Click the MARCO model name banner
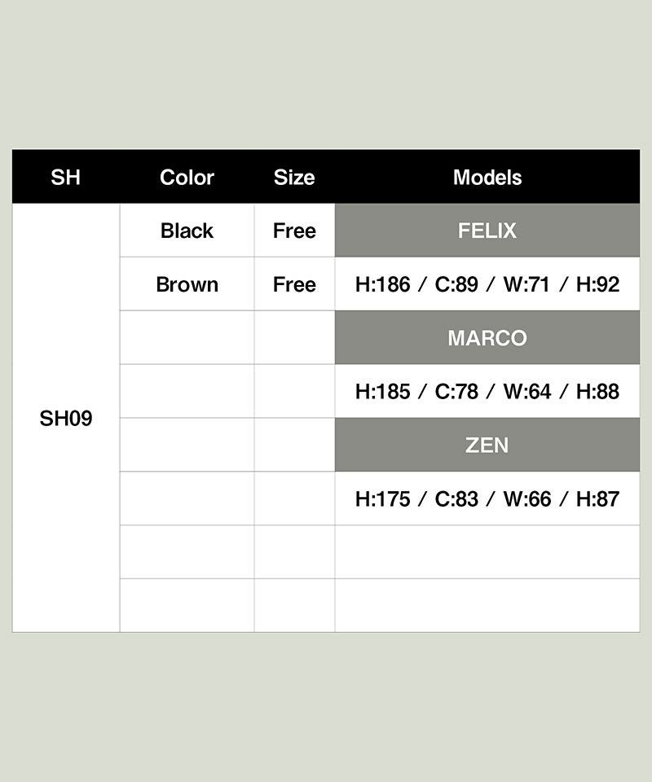Viewport: 652px width, 782px height. click(x=487, y=338)
